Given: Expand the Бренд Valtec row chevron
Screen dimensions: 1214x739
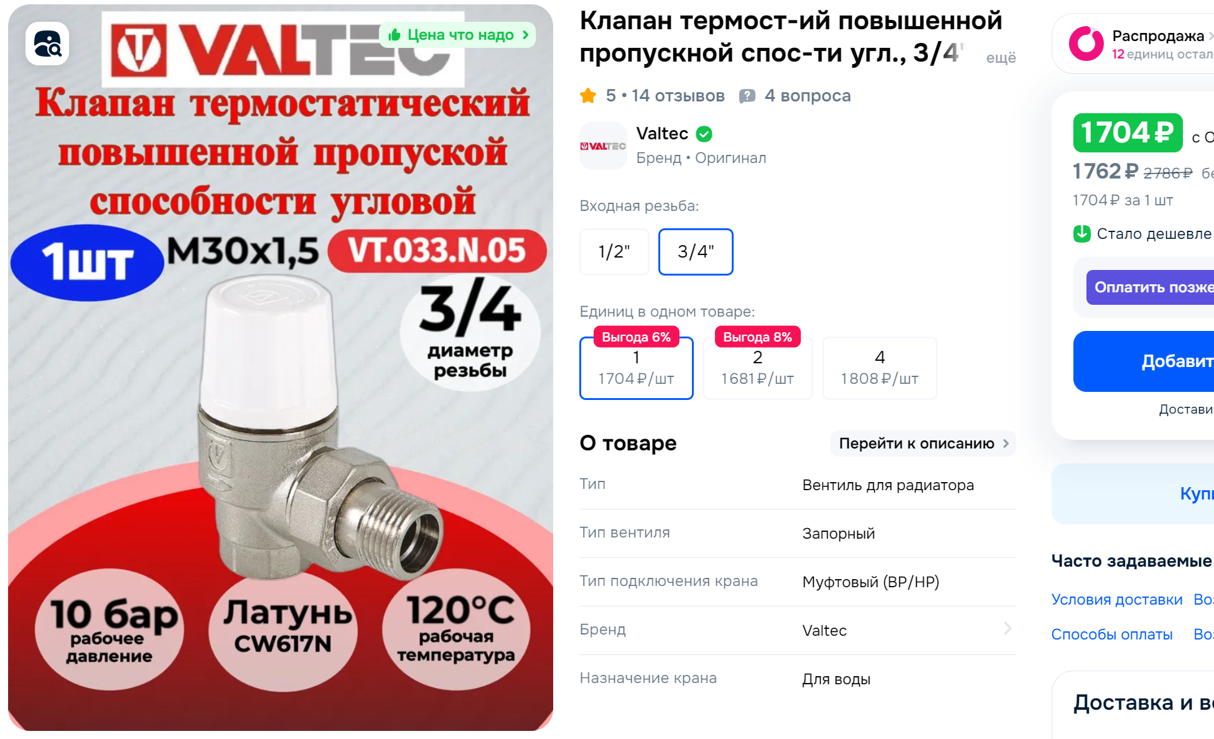Looking at the screenshot, I should coord(1007,629).
